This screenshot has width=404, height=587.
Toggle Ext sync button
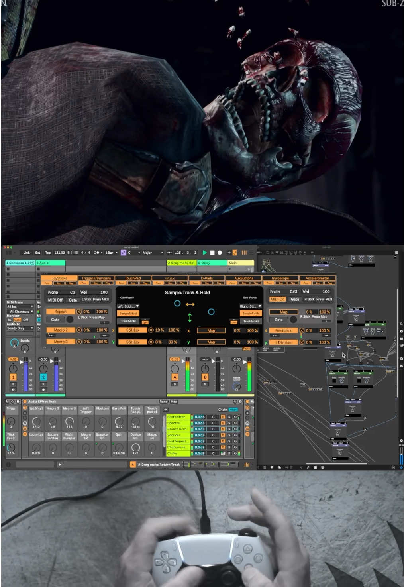[x=38, y=253]
